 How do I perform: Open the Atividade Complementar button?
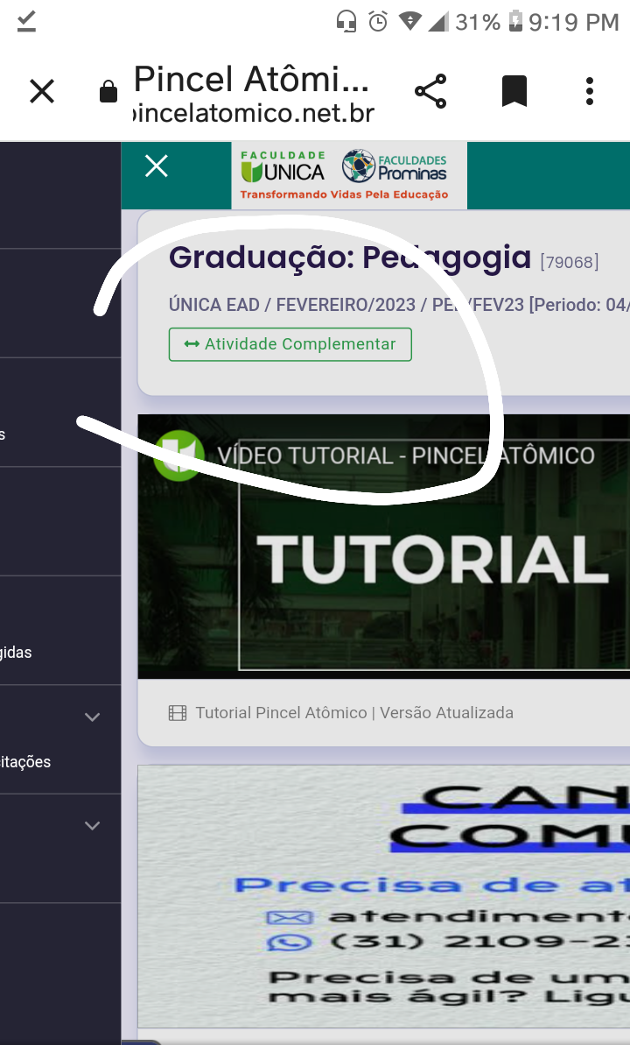[x=290, y=344]
